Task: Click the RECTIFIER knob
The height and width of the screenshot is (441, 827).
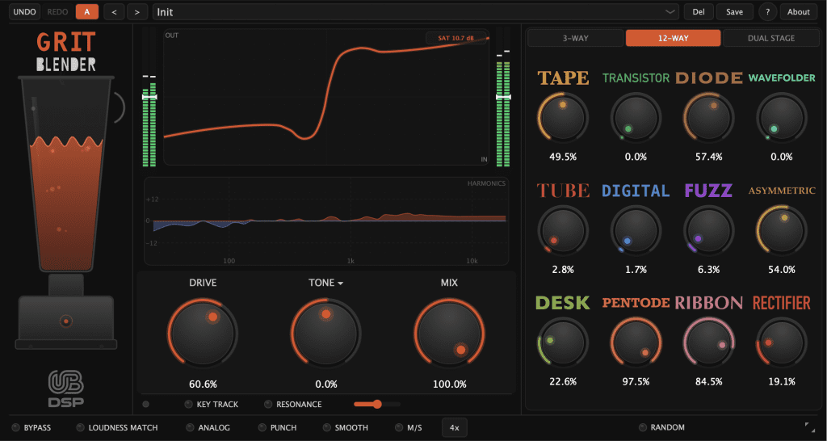Action: point(782,342)
